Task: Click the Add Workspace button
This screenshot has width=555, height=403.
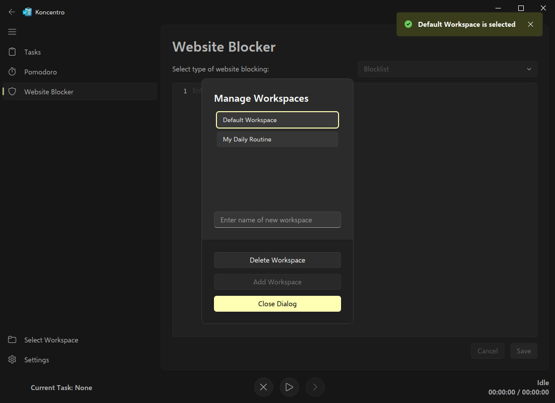Action: pyautogui.click(x=277, y=282)
